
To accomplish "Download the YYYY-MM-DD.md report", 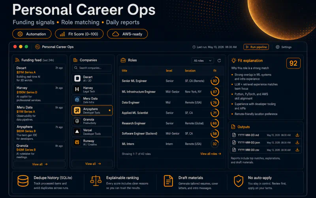I will 297,135.
